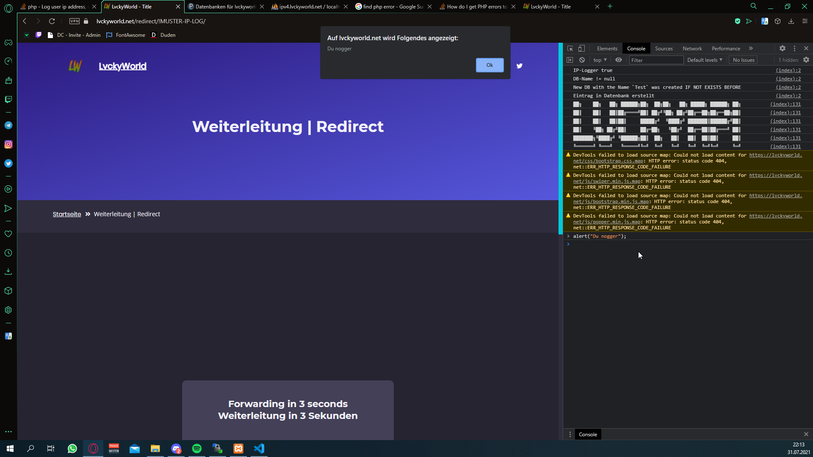The height and width of the screenshot is (457, 813).
Task: Toggle the device toolbar icon in DevTools
Action: [x=582, y=48]
